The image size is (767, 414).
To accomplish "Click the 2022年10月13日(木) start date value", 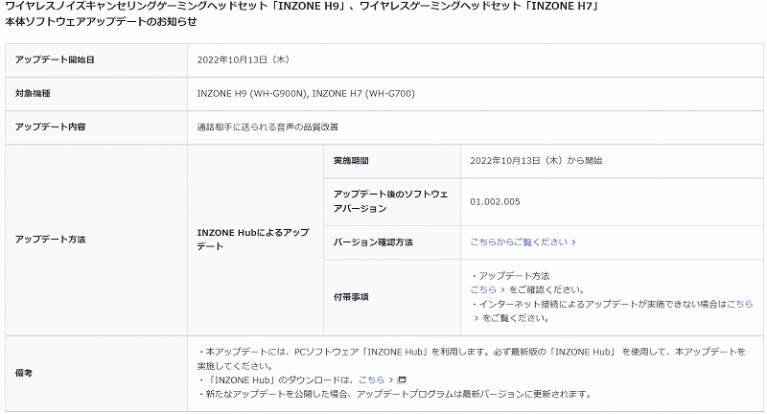I will (244, 59).
